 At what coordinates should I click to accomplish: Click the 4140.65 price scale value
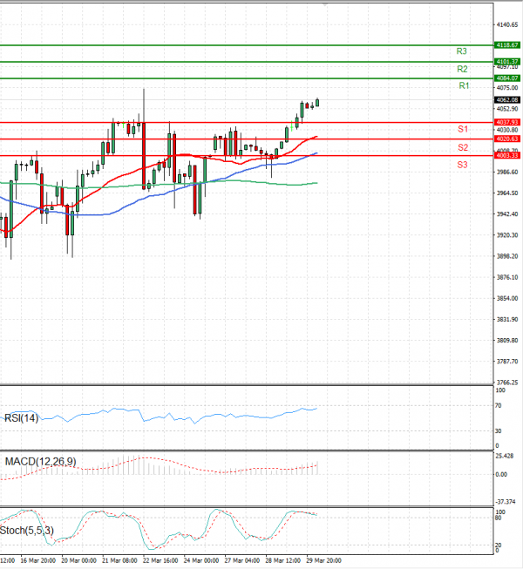coord(507,24)
